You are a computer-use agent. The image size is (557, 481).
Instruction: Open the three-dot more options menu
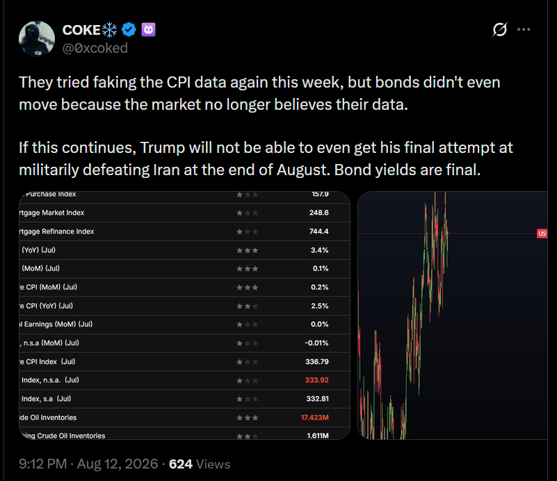pyautogui.click(x=524, y=29)
